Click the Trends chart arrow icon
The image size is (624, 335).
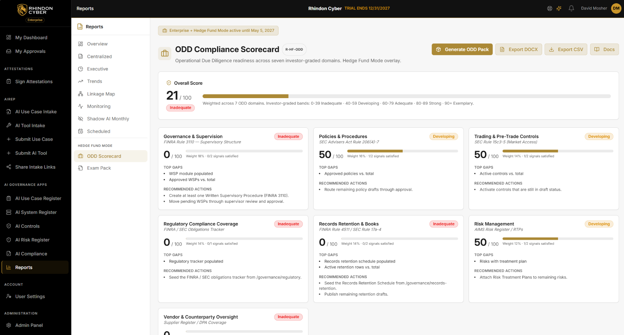(81, 81)
